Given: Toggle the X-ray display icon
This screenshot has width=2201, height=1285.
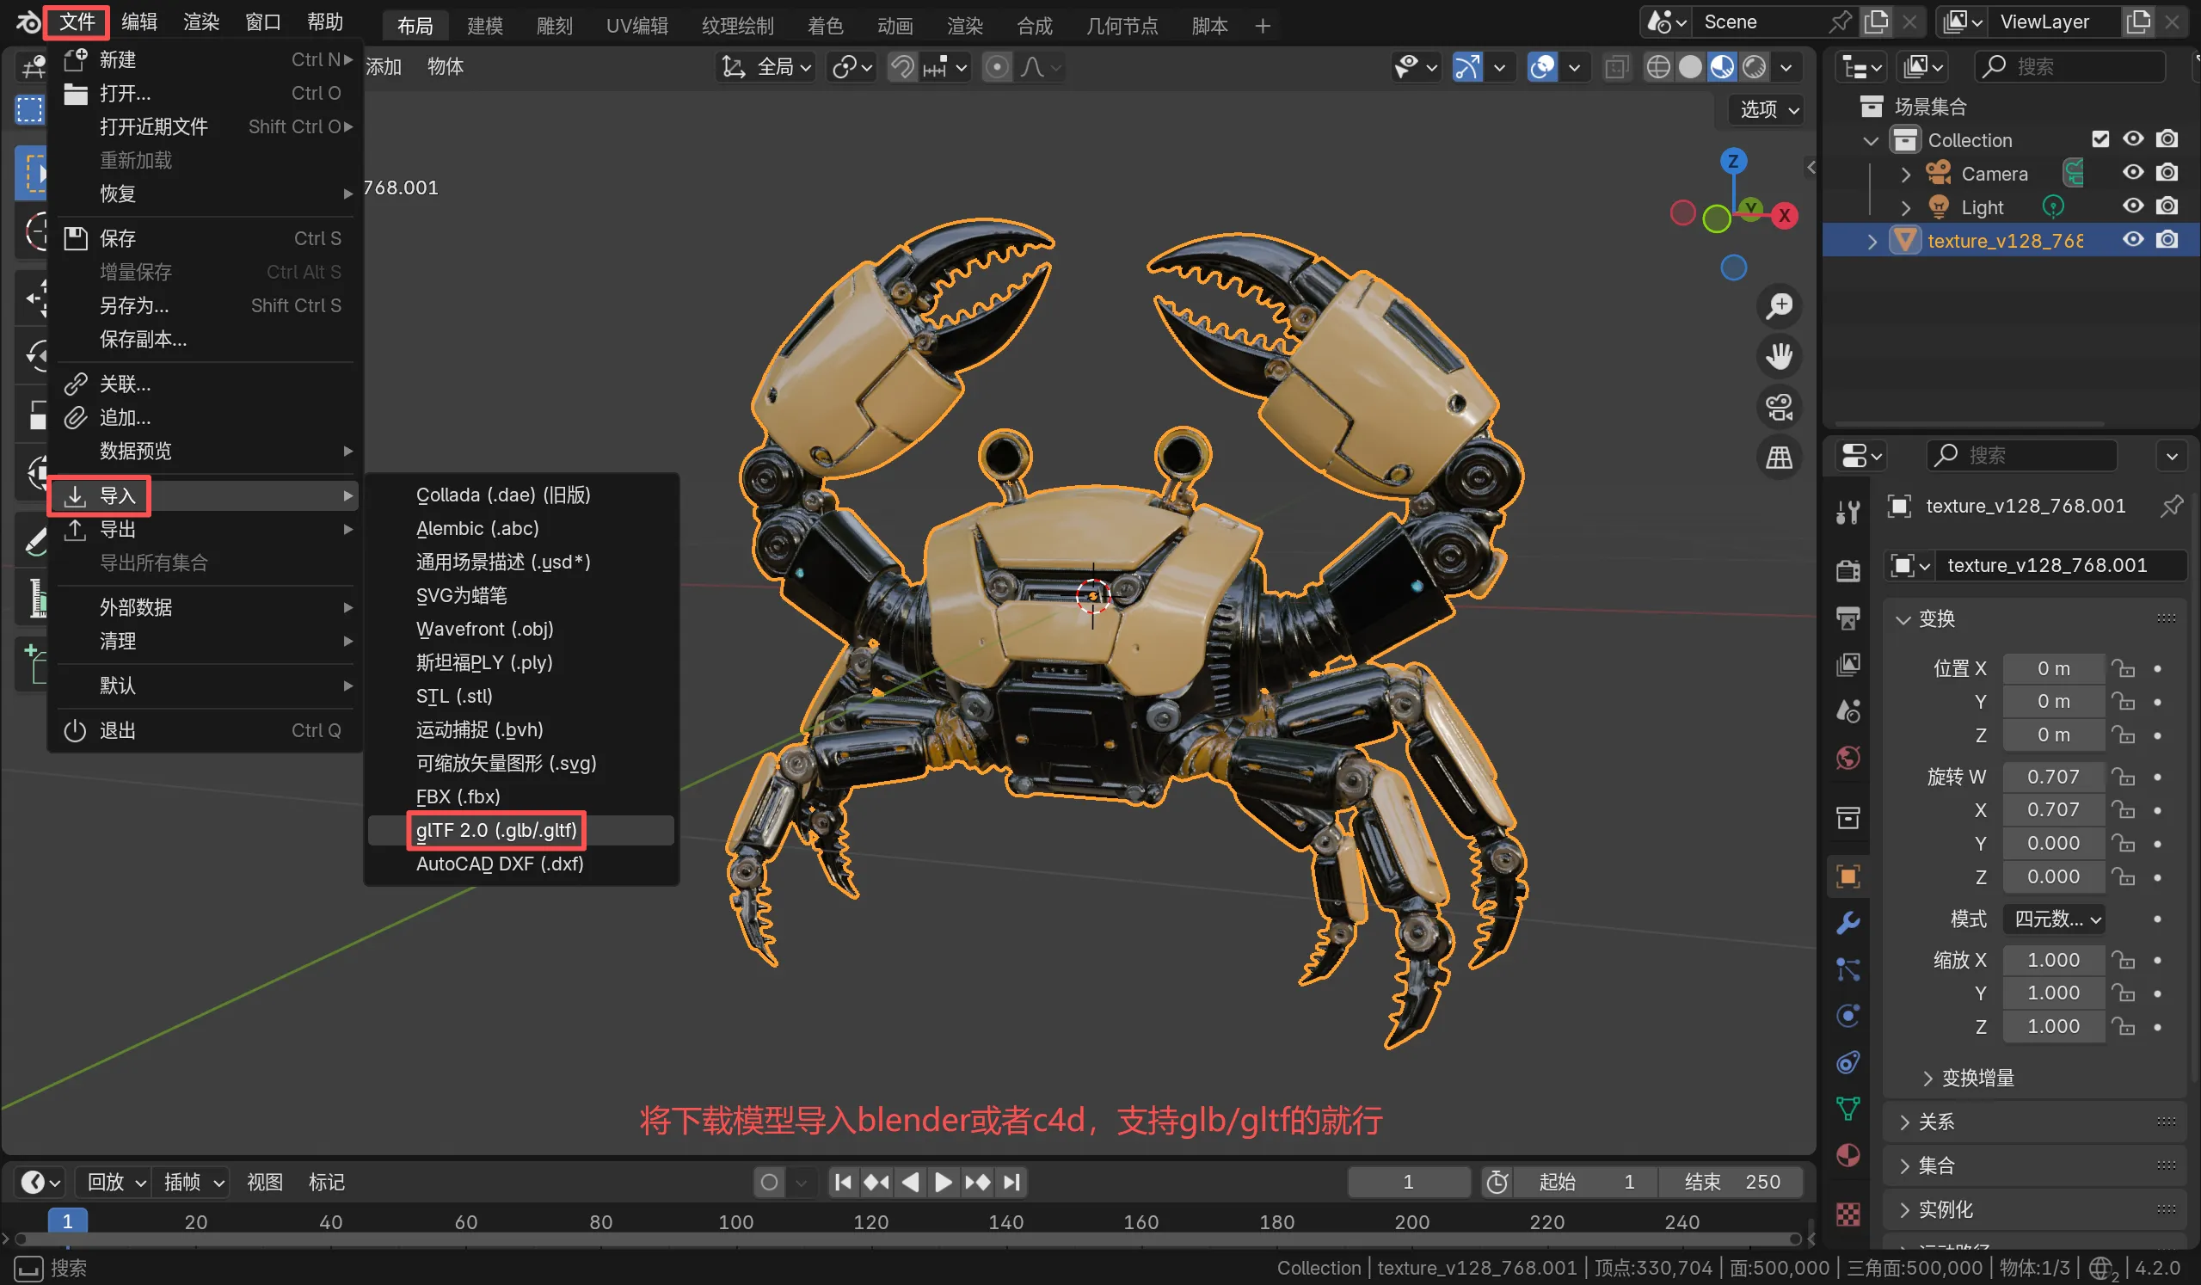Looking at the screenshot, I should point(1616,67).
